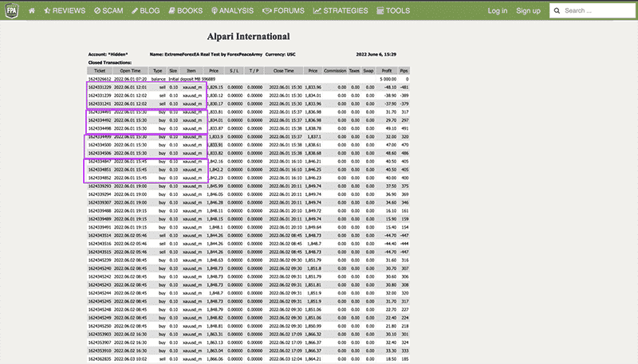Click the Profit column header
Screen dimensions: 638x364
387,71
